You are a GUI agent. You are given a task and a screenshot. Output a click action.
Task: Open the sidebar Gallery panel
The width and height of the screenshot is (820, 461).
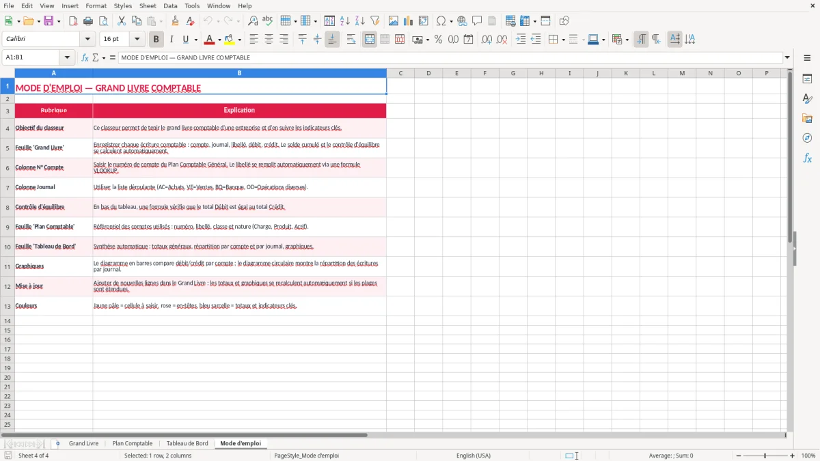(807, 118)
